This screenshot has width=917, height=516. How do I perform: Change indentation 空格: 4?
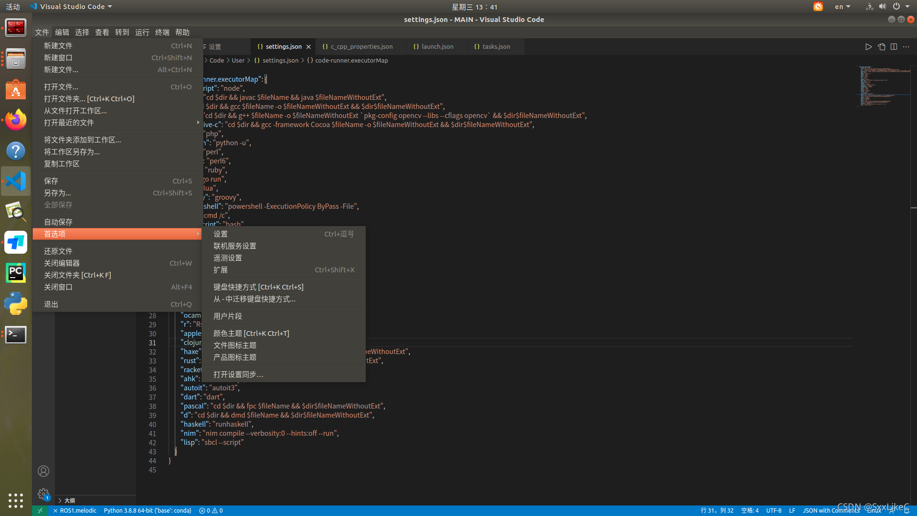(x=750, y=511)
